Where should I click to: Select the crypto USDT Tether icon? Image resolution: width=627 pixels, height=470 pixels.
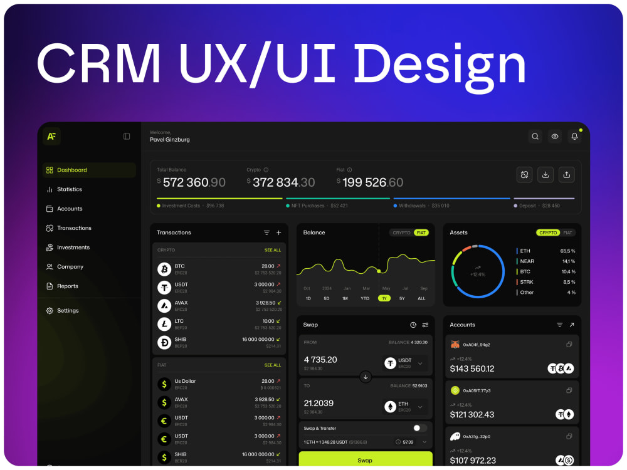coord(164,288)
